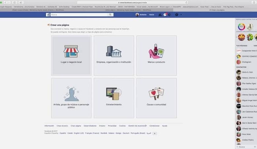Open ODOO - FACTORYDEA bookmark
Image resolution: width=257 pixels, height=149 pixels.
pos(126,7)
